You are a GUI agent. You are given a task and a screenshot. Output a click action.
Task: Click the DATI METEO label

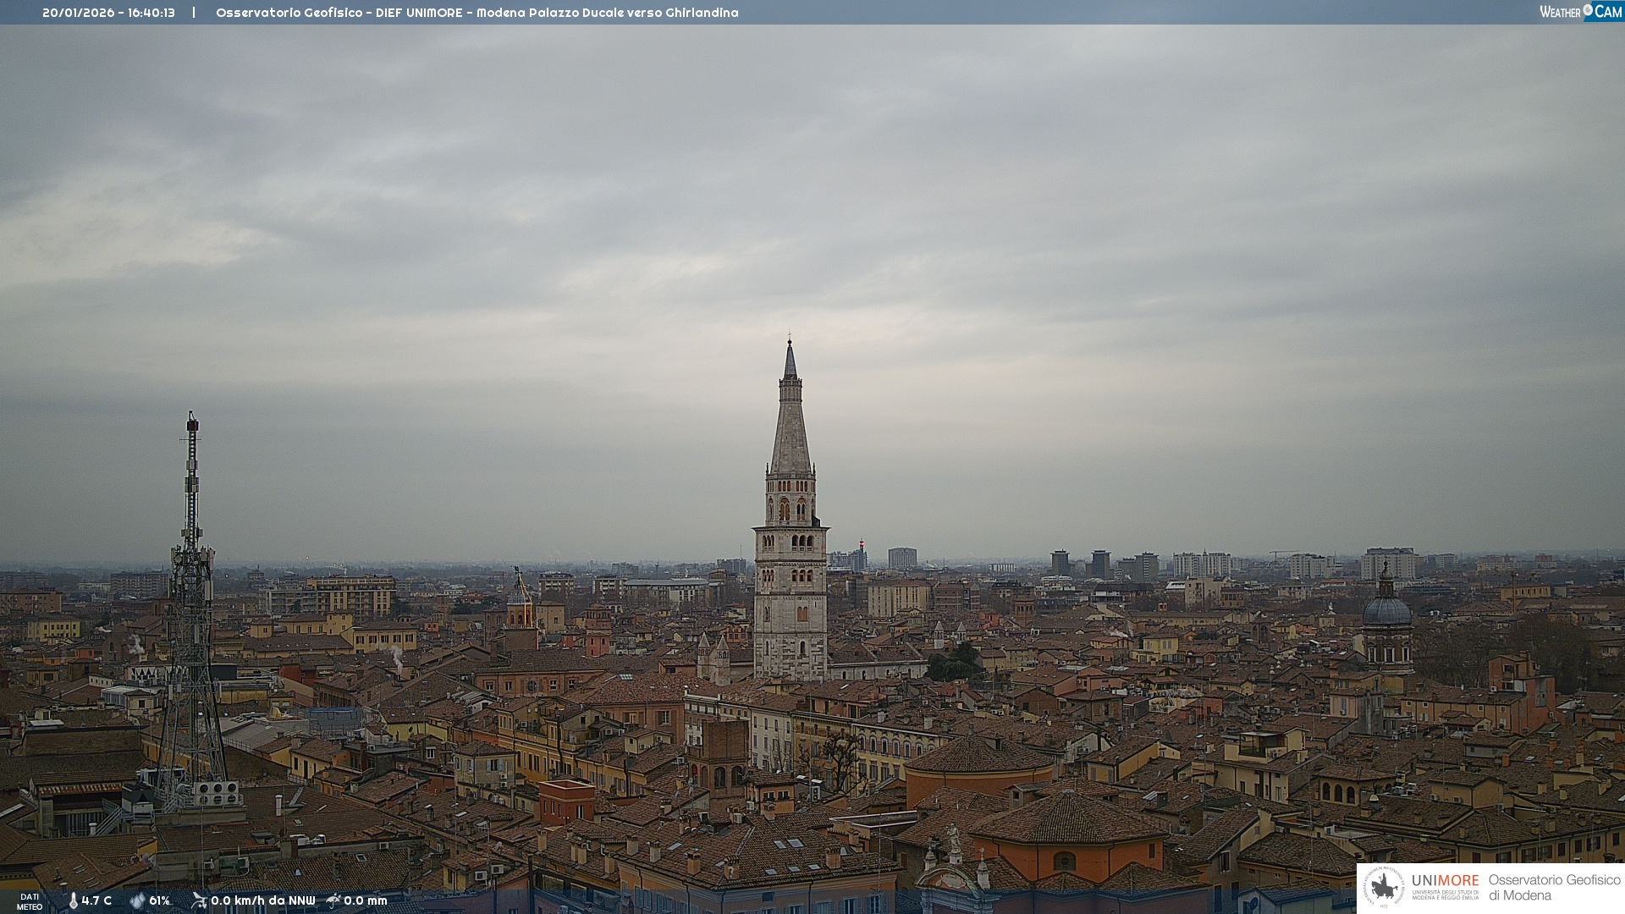[x=30, y=901]
